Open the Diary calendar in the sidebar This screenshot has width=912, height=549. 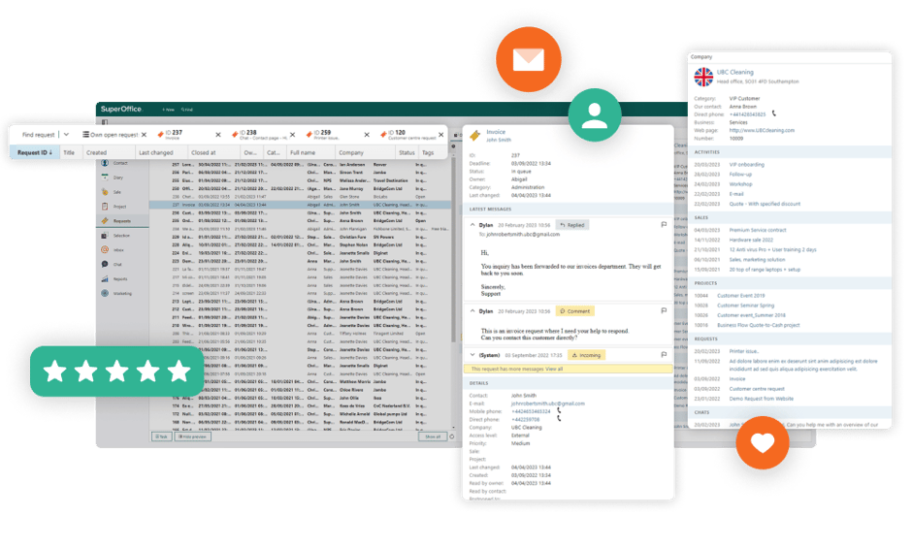coord(113,178)
